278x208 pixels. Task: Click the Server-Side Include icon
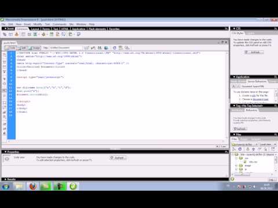57,35
